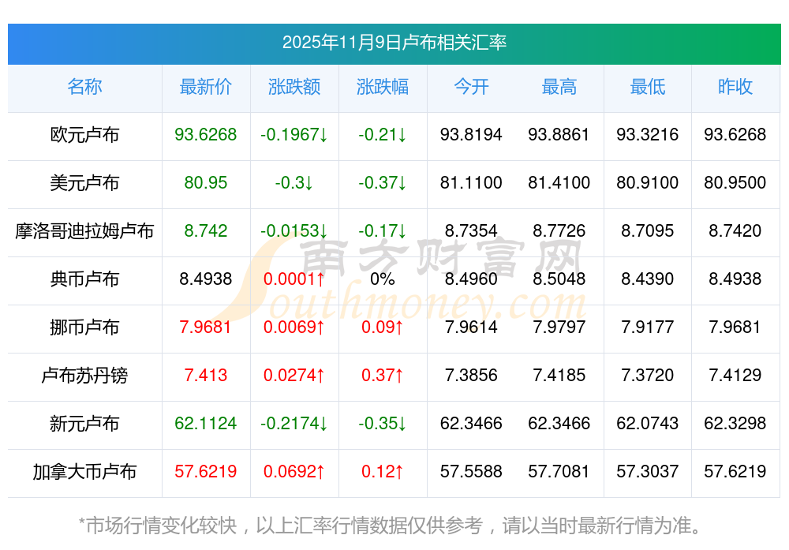This screenshot has height=550, width=789.
Task: Select the -0.2174↓ change value for 新元卢布
Action: 294,424
